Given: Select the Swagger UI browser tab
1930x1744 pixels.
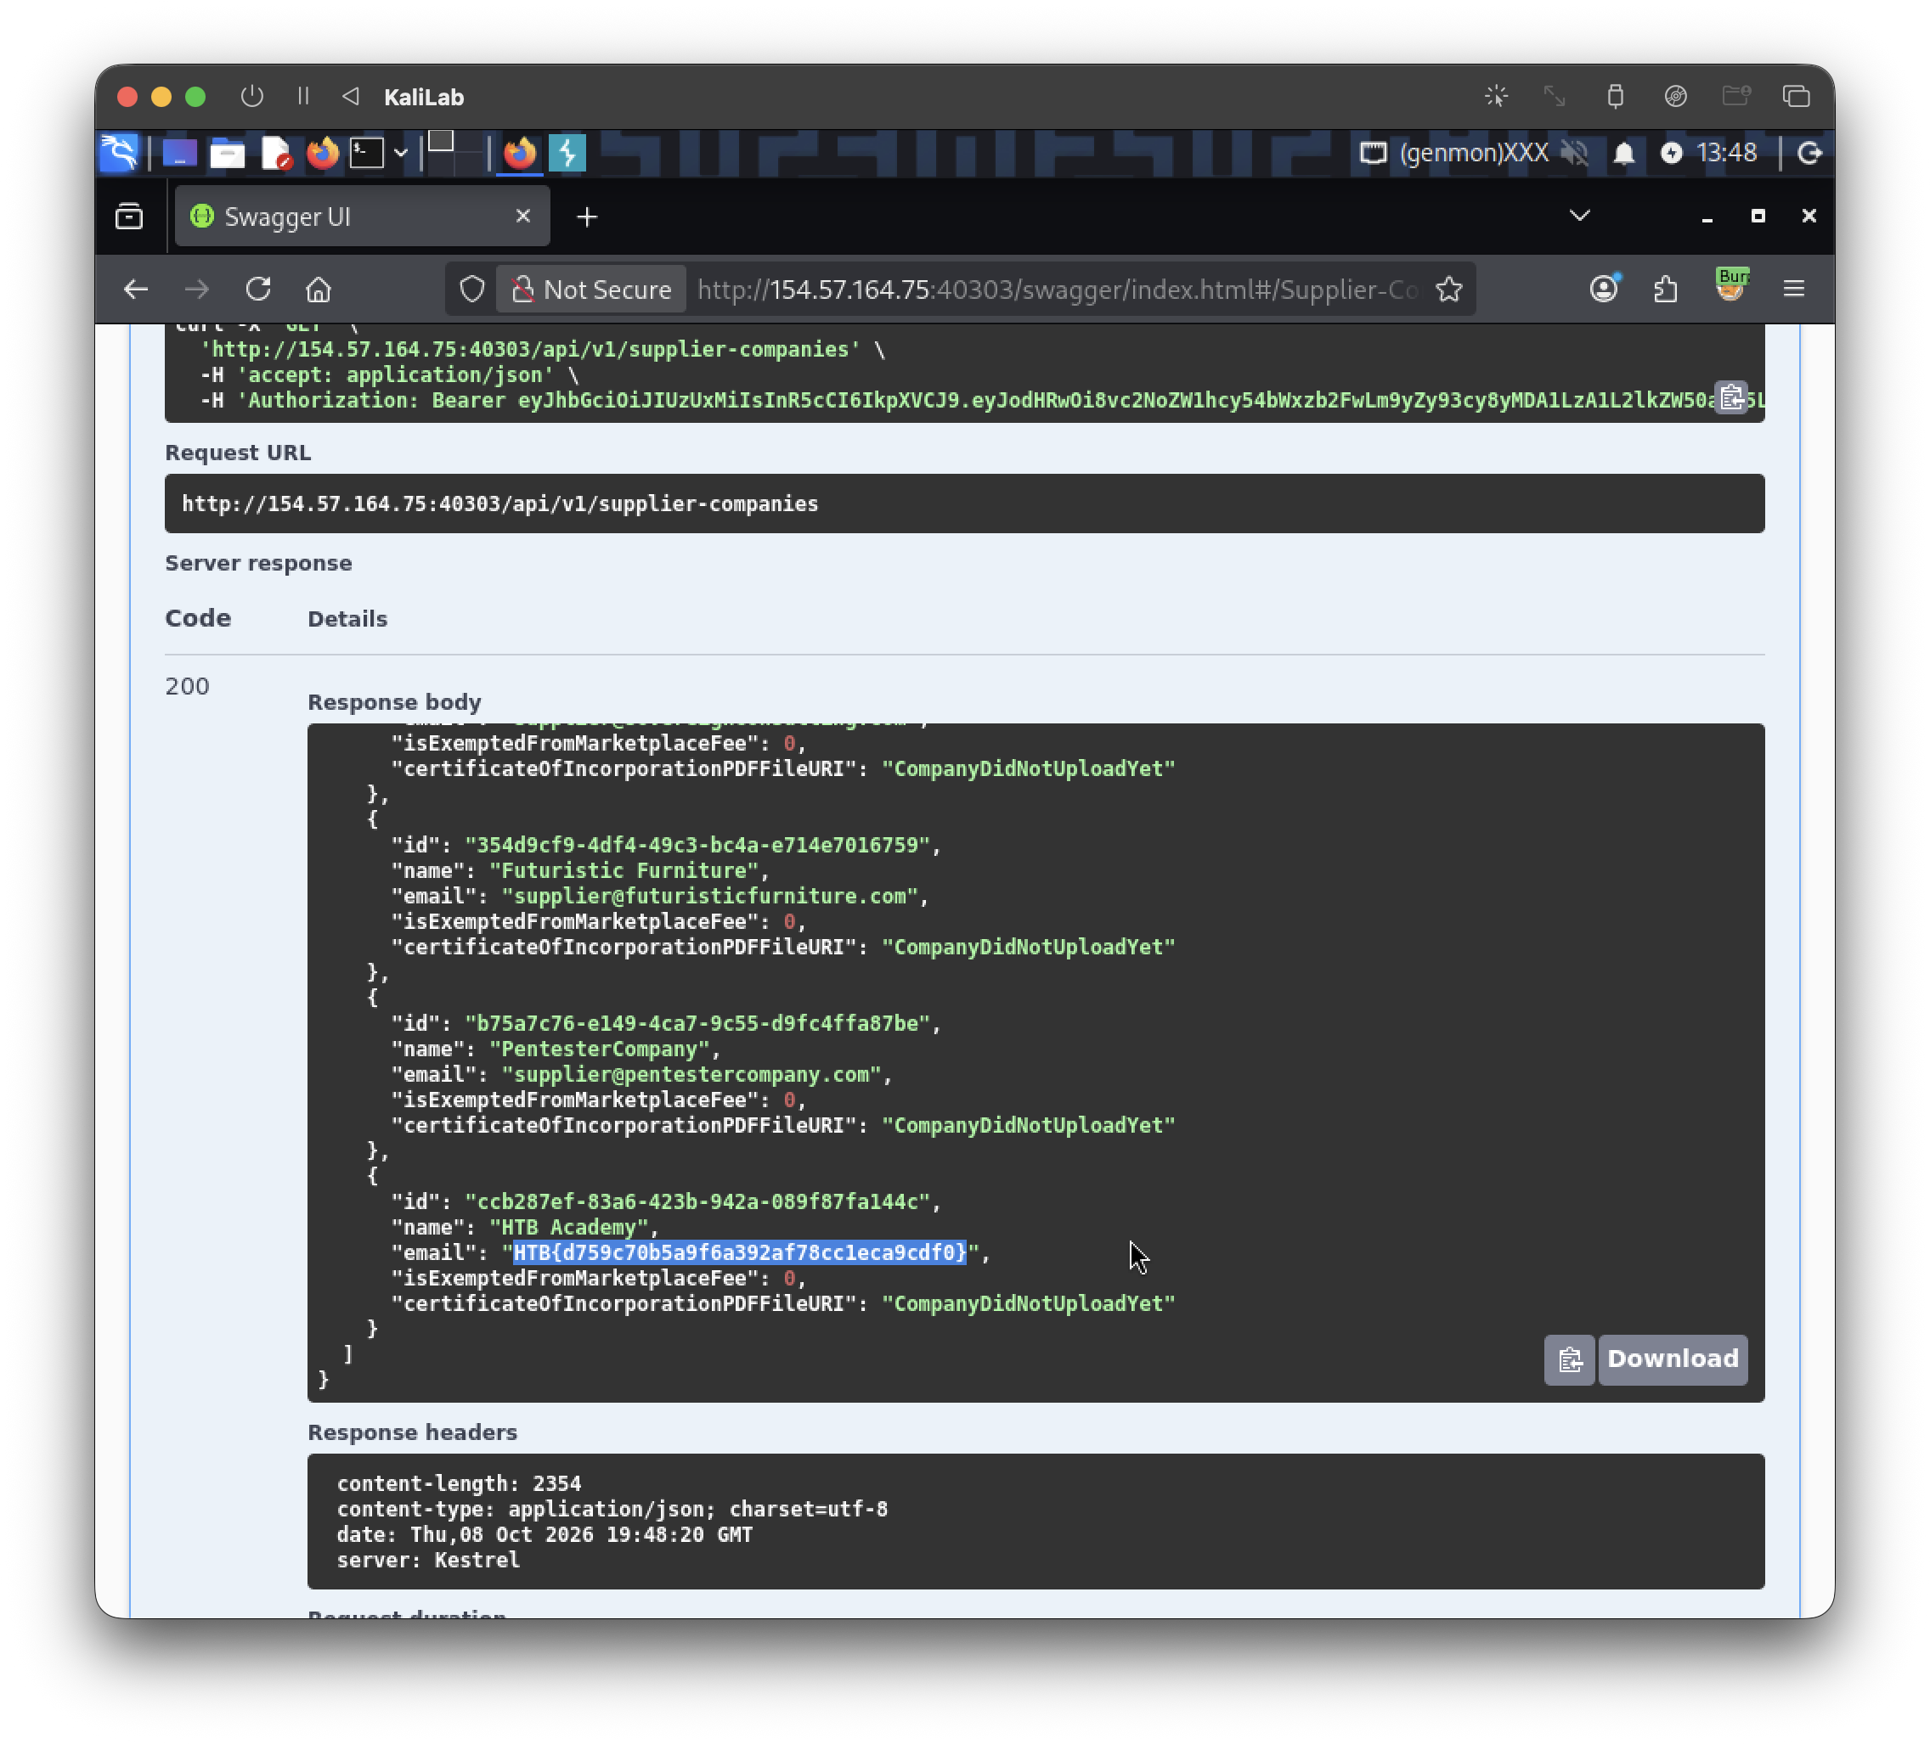Looking at the screenshot, I should [362, 217].
